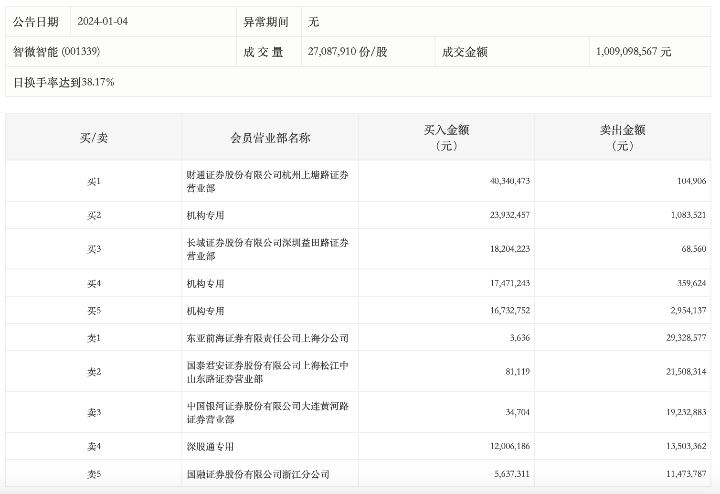Click 东亚前海证券 上海分公司 entry
Screen dimensions: 720x494
coord(267,338)
